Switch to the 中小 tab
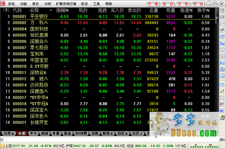This screenshot has width=226, height=149. tap(33, 134)
